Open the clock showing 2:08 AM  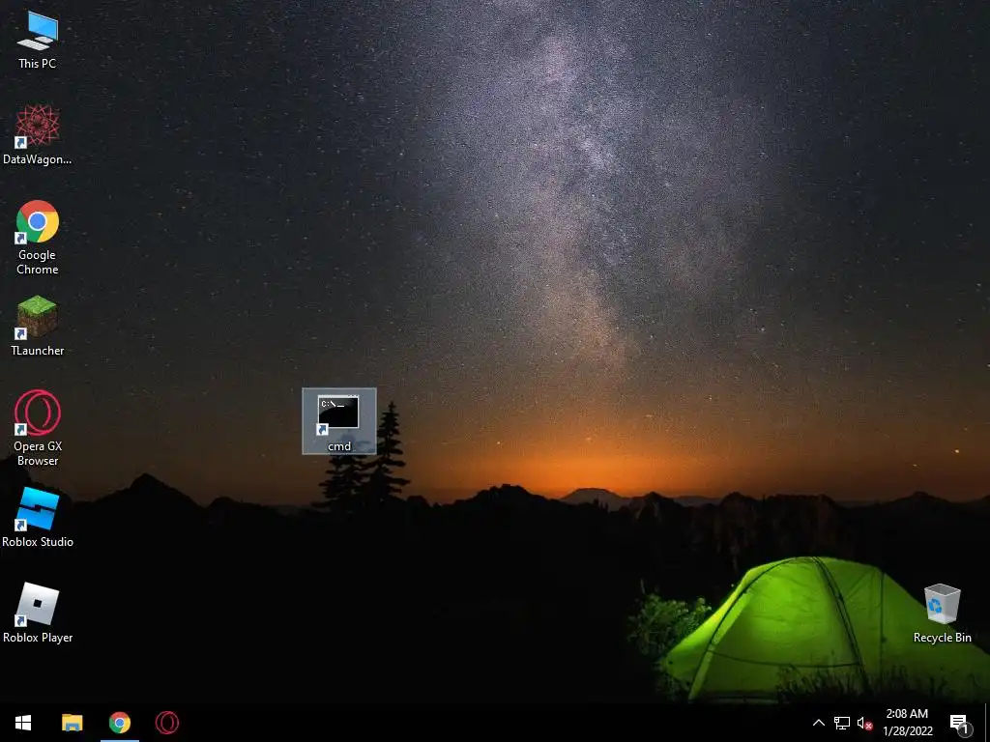tap(907, 723)
